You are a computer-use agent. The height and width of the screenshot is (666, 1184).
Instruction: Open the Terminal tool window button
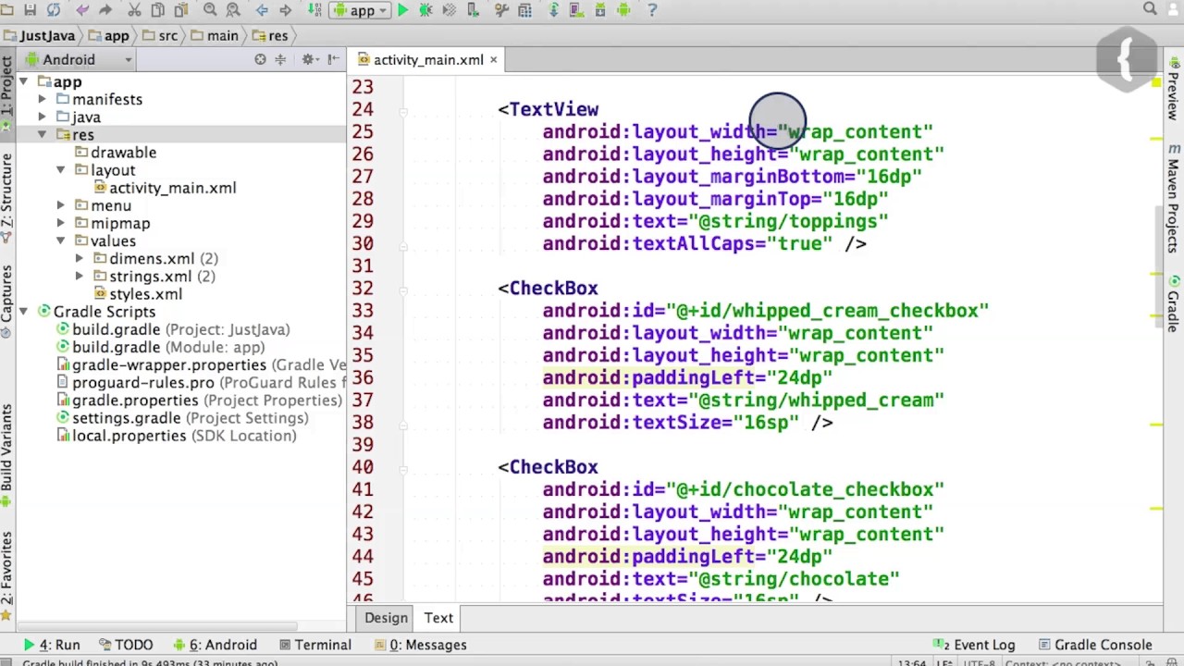pyautogui.click(x=315, y=645)
